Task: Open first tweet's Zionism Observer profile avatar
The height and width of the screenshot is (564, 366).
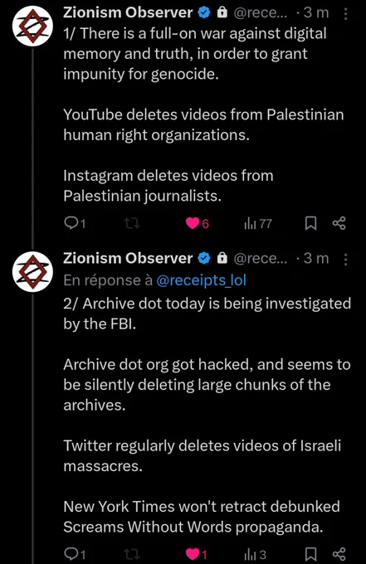Action: point(32,27)
